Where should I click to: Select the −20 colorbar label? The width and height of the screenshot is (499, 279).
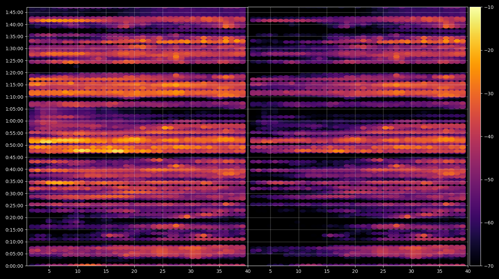click(489, 50)
